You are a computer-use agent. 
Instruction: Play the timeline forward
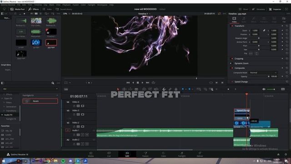(142, 82)
